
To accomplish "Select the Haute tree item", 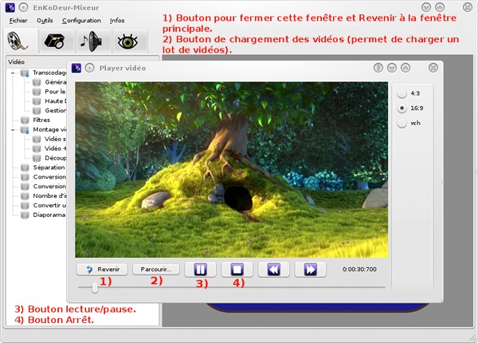I will pyautogui.click(x=56, y=101).
